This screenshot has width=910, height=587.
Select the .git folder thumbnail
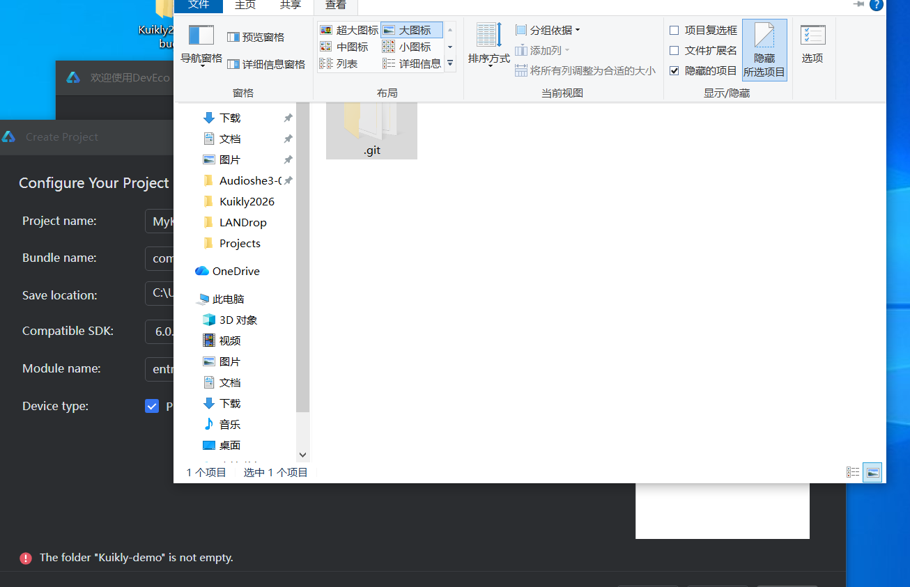coord(371,130)
